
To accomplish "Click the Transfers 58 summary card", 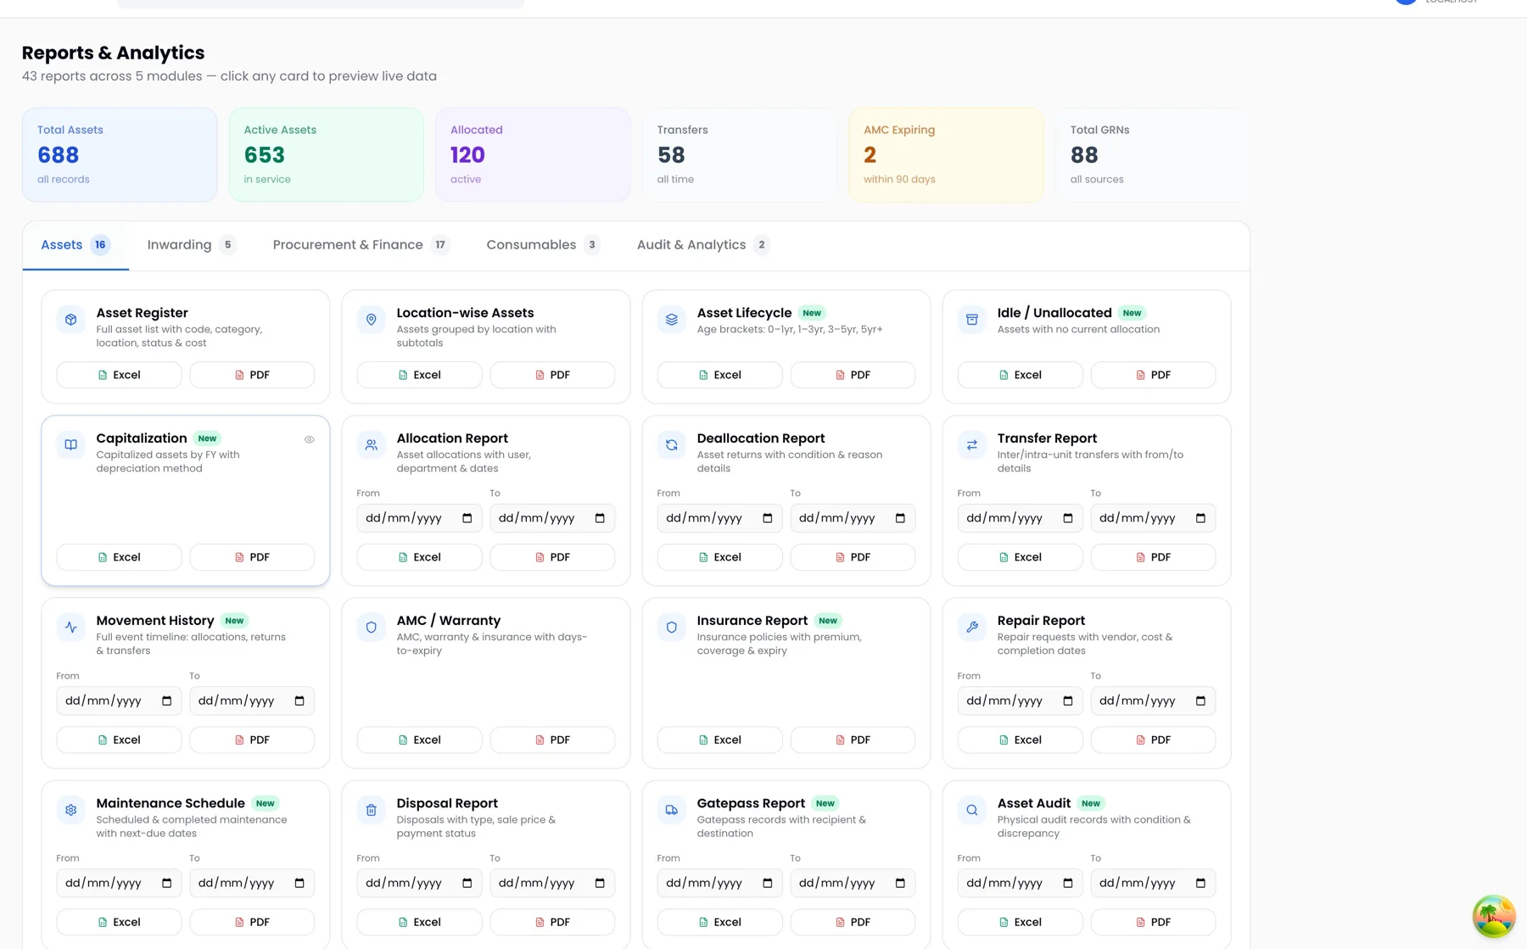I will [x=740, y=154].
